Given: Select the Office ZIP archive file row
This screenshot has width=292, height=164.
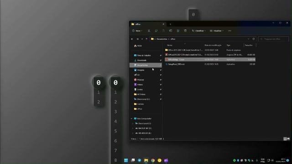Looking at the screenshot, I should point(210,55).
